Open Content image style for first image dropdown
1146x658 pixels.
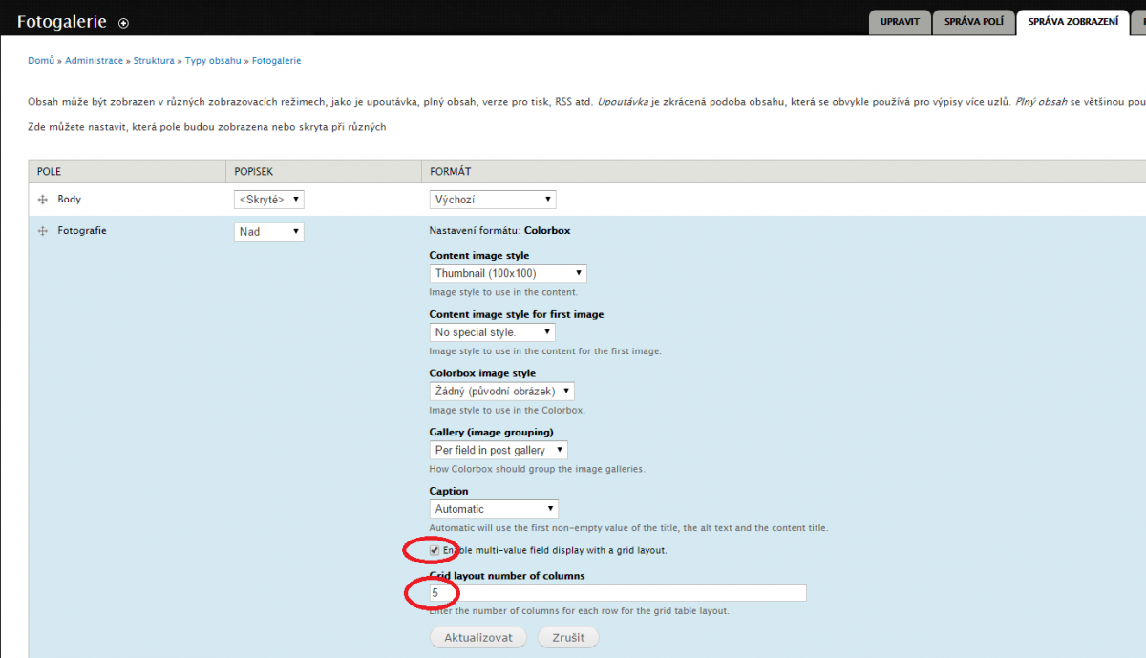tap(492, 332)
